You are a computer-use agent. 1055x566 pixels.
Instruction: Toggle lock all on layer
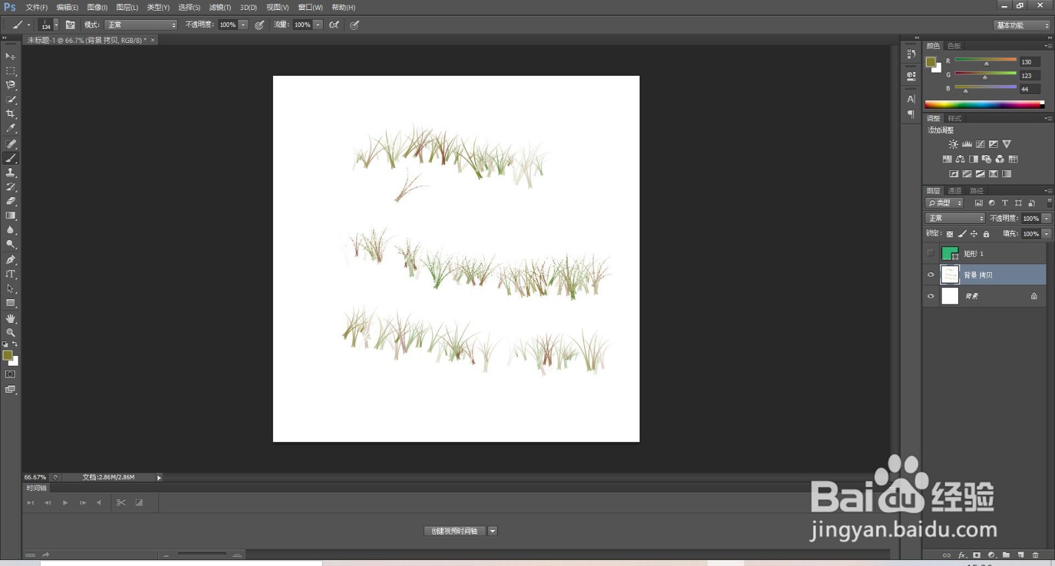[986, 234]
